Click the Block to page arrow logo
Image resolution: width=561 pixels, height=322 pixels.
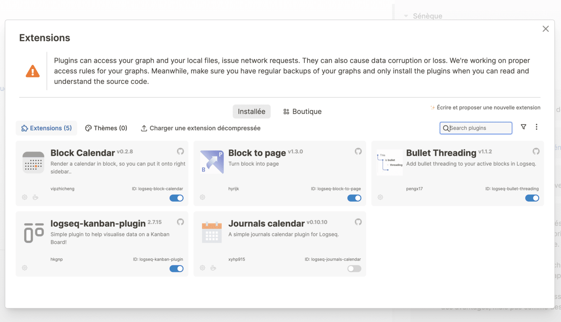point(212,162)
